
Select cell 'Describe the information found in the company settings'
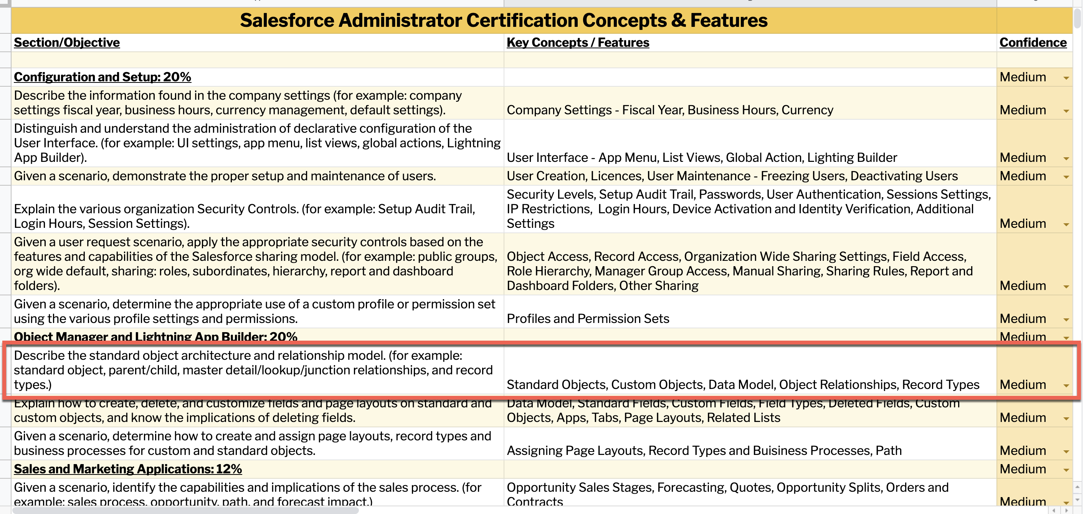click(x=258, y=103)
